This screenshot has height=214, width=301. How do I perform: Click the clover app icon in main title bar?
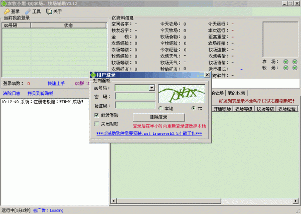tap(4, 4)
